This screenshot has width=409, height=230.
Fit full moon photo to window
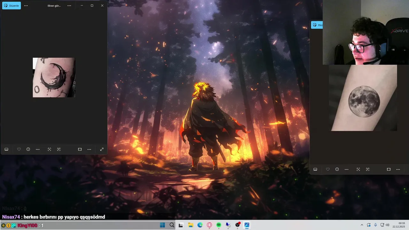coord(389,169)
